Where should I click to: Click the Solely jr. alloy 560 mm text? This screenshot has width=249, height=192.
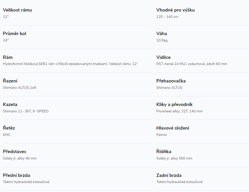point(174,158)
